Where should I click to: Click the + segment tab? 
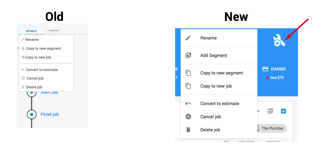(54, 31)
